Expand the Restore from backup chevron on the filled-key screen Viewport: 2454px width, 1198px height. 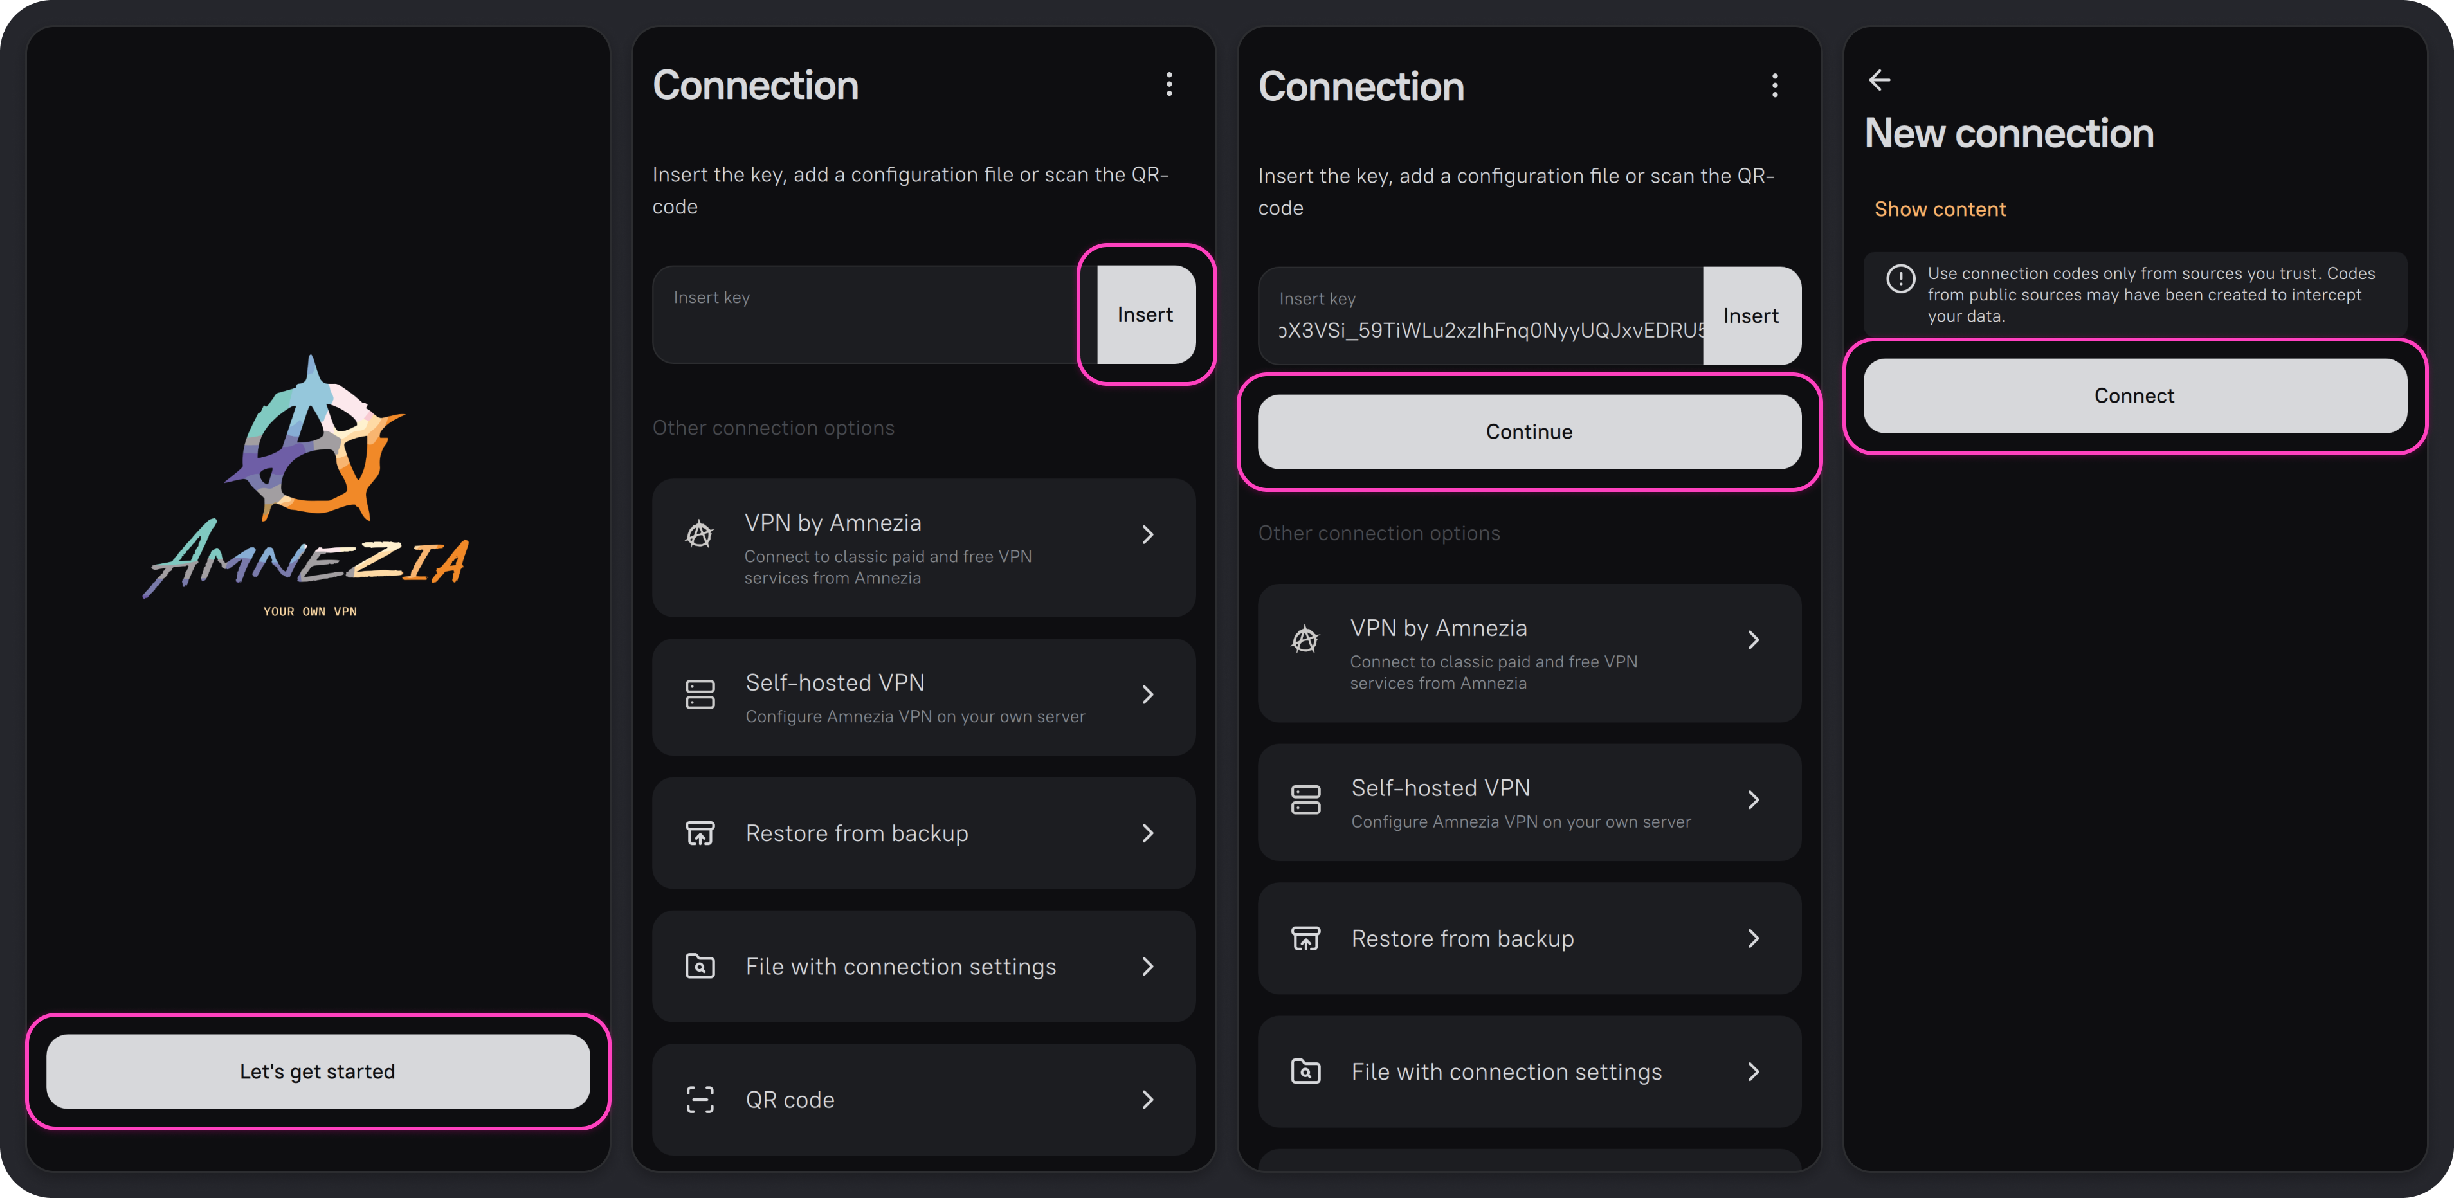(x=1753, y=939)
